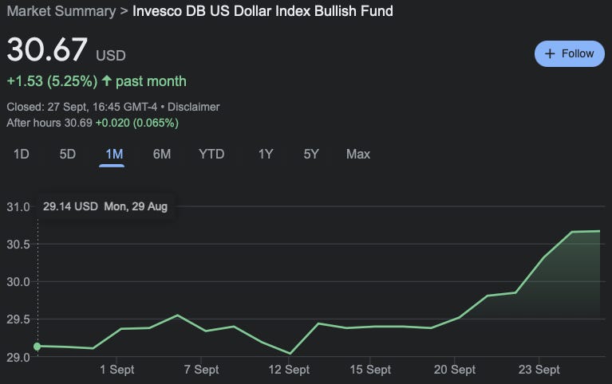Click the 29.5 y-axis label
This screenshot has height=384, width=612.
coord(18,319)
